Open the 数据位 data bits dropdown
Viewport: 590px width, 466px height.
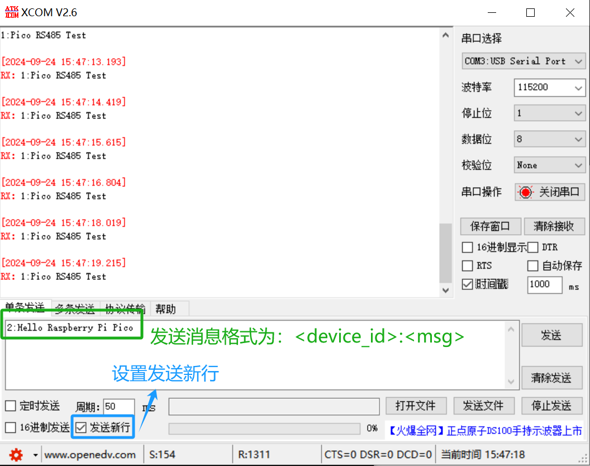point(549,139)
